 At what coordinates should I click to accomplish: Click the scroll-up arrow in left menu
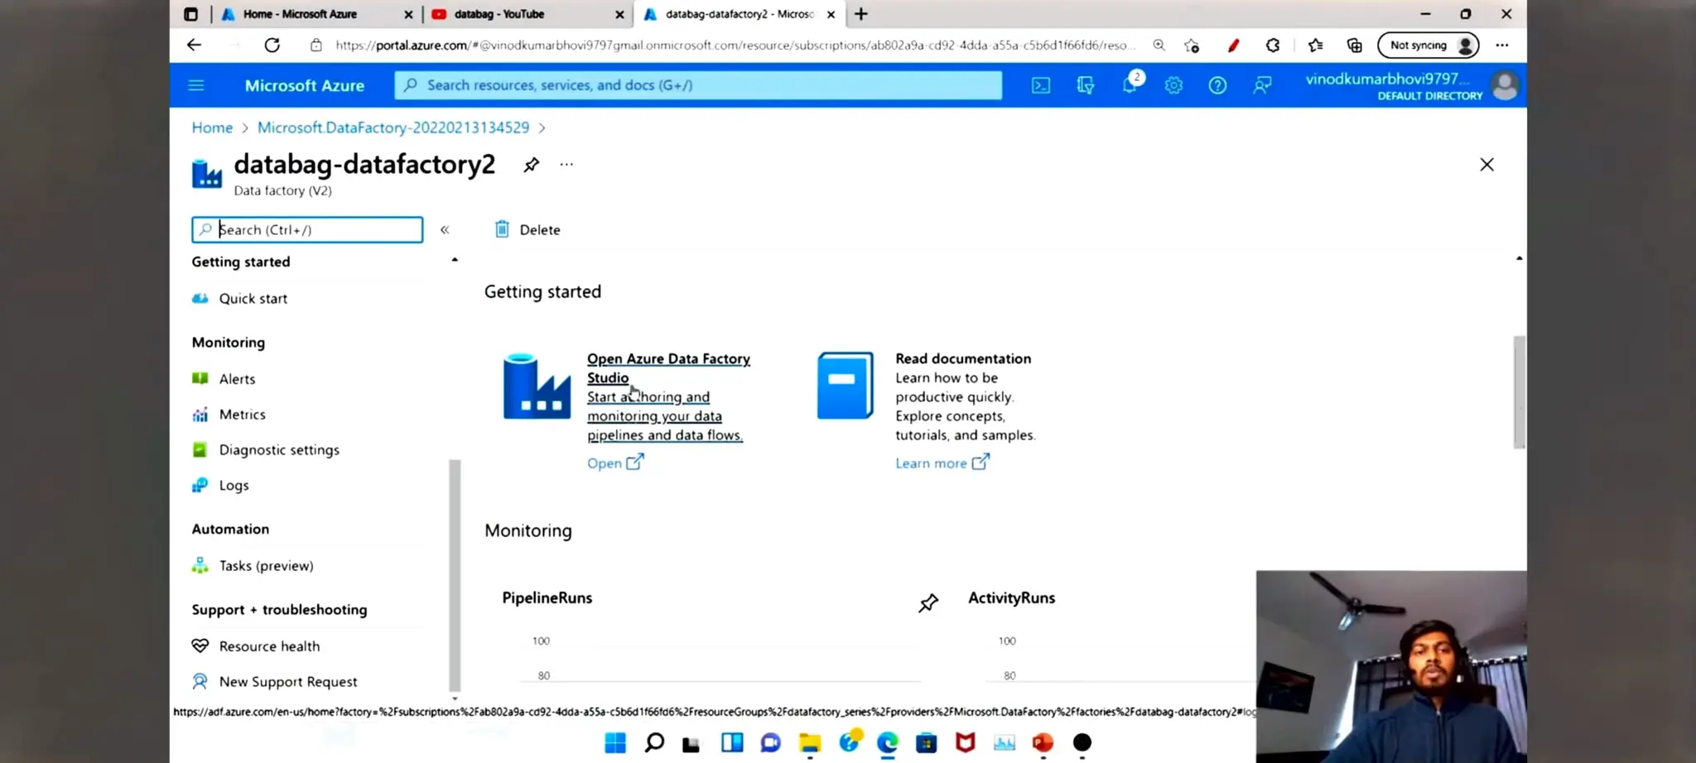tap(455, 260)
